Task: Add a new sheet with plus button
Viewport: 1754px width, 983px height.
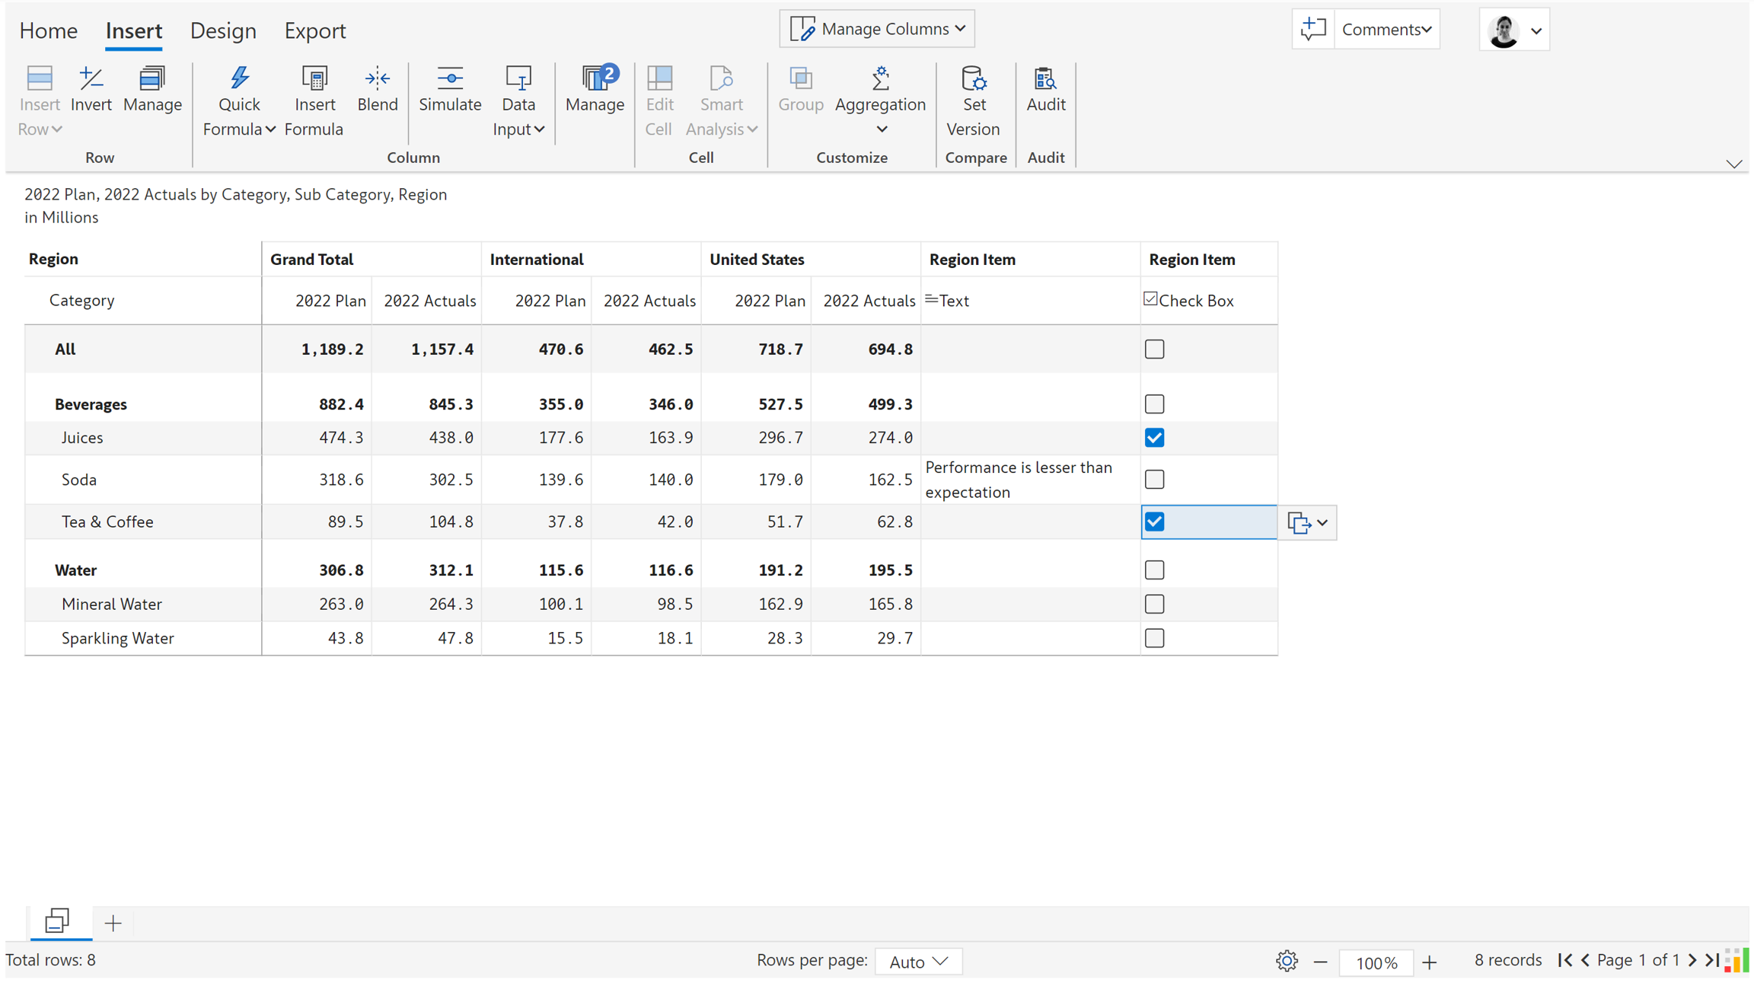Action: (x=113, y=924)
